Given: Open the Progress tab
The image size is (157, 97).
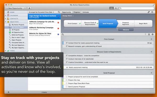Looking at the screenshot, I should point(77,12).
